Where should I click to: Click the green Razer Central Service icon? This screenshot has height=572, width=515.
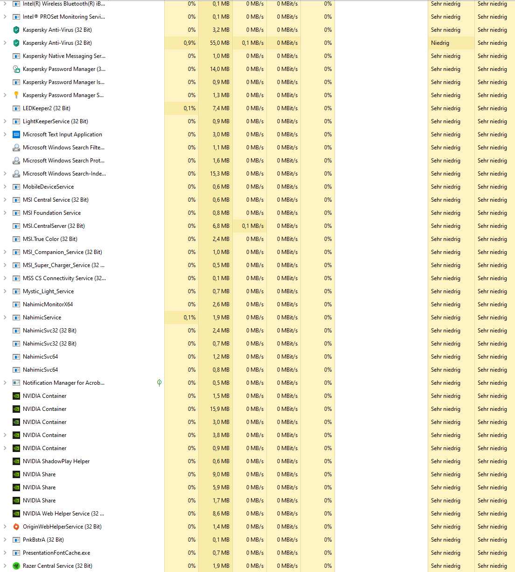pos(16,566)
